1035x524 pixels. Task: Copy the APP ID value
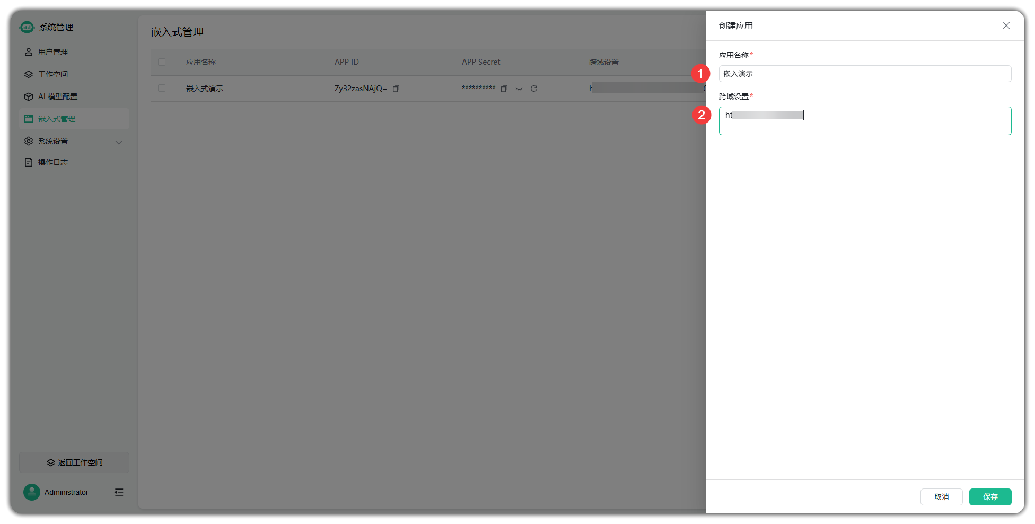tap(396, 89)
